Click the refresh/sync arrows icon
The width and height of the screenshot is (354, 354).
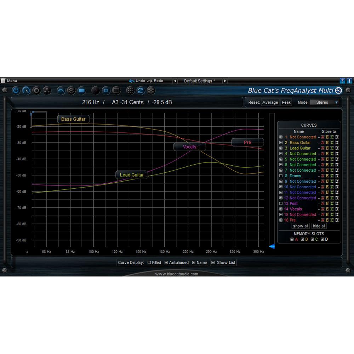click(x=140, y=91)
